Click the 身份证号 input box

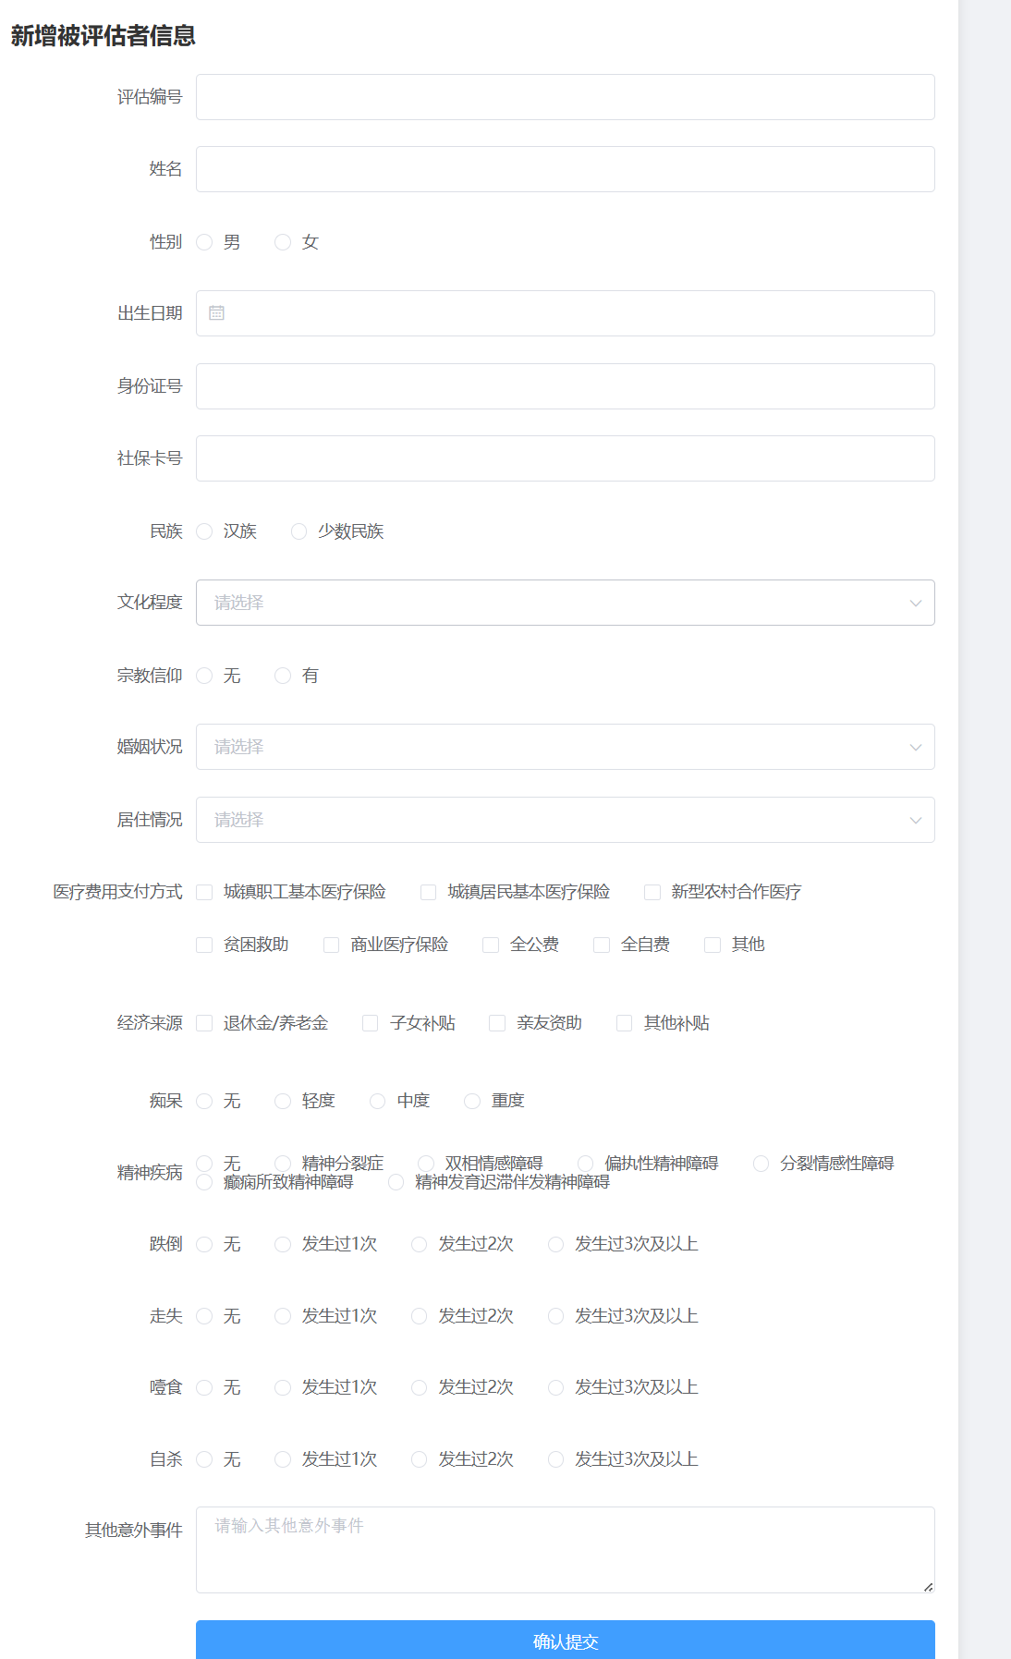click(x=566, y=386)
